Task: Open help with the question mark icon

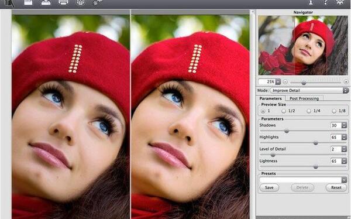Action: click(x=325, y=2)
